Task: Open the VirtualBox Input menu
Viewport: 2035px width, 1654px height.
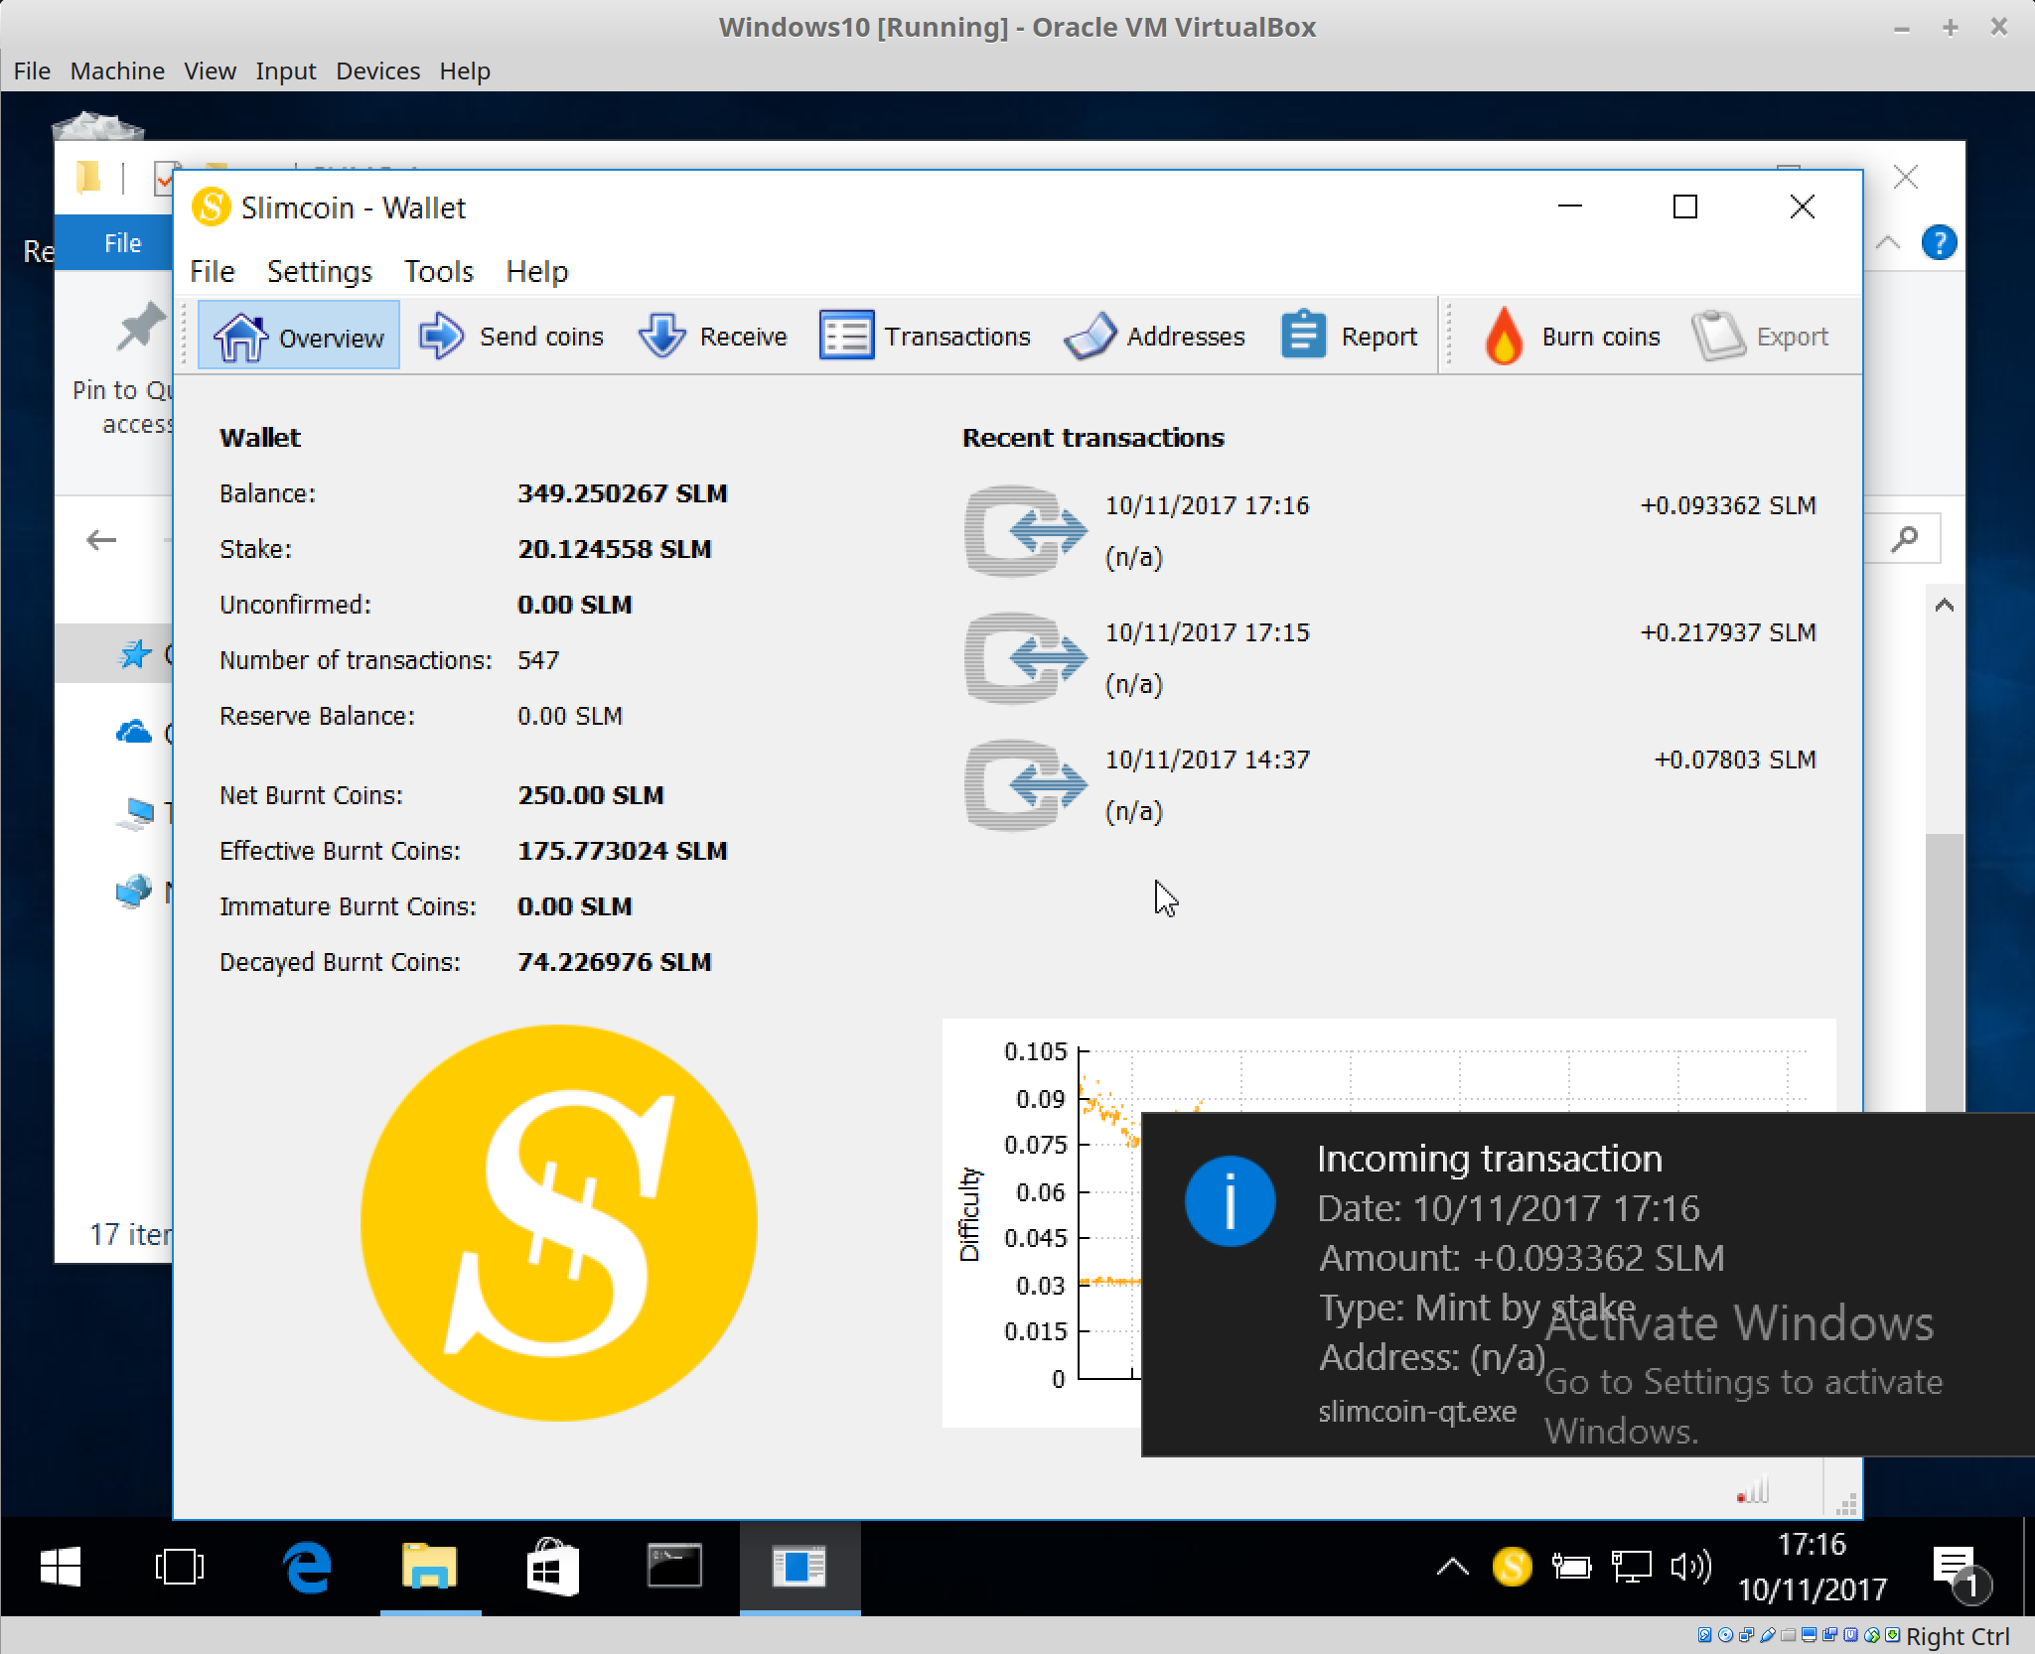Action: (x=285, y=70)
